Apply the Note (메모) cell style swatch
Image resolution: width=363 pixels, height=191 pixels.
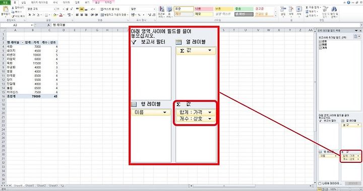click(204, 14)
